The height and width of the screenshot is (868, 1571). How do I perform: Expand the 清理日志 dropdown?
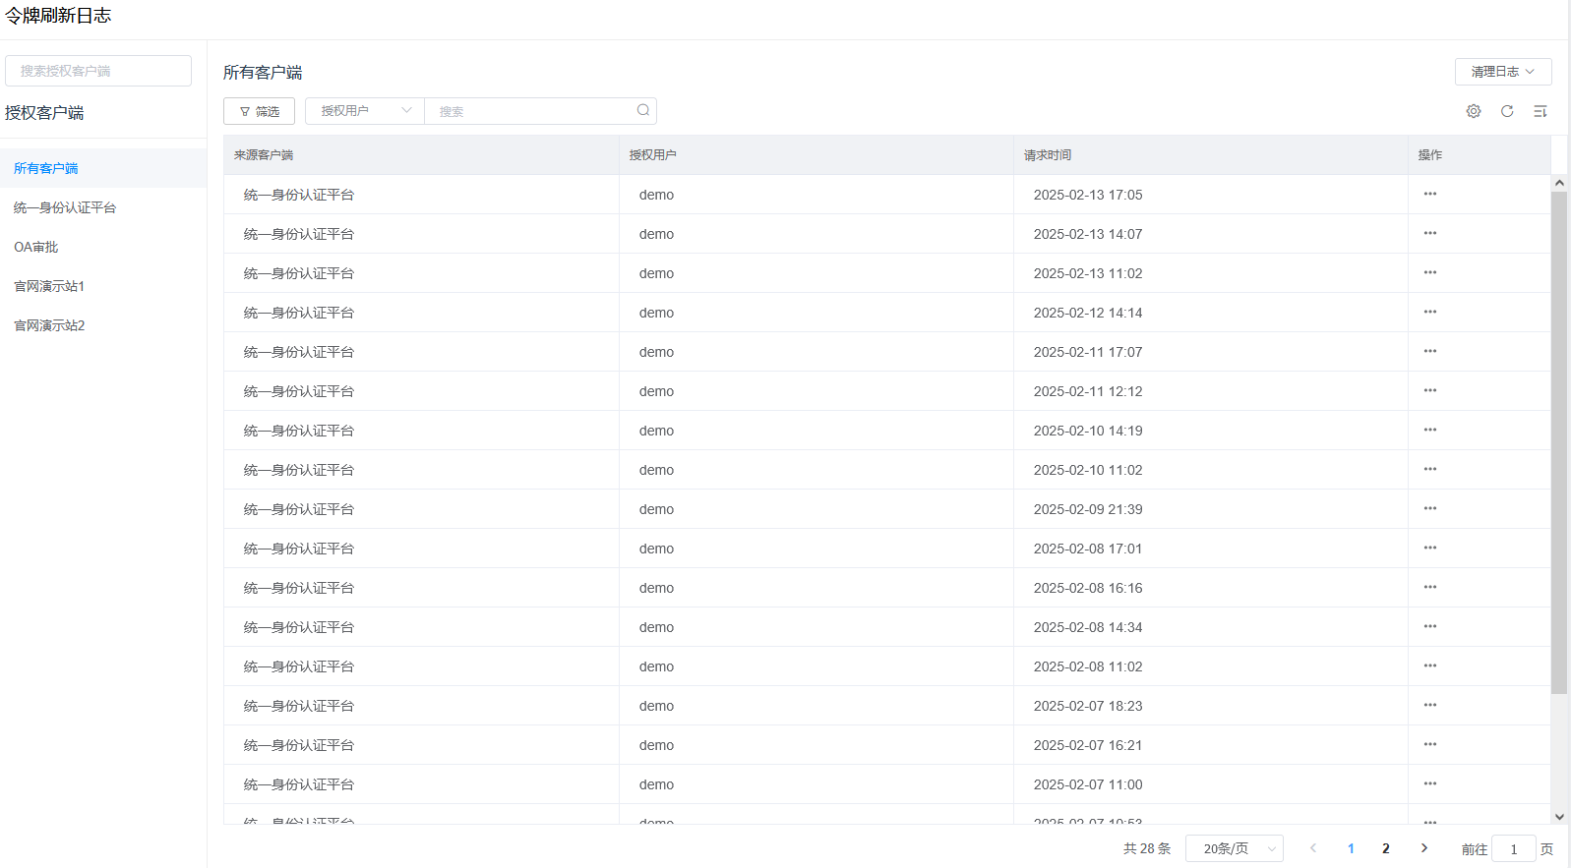point(1502,72)
